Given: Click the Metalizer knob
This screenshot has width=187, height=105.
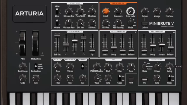Looking at the screenshot, I should coord(92,11).
